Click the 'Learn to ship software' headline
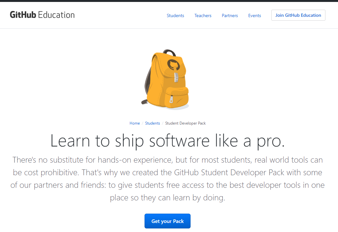 [168, 141]
